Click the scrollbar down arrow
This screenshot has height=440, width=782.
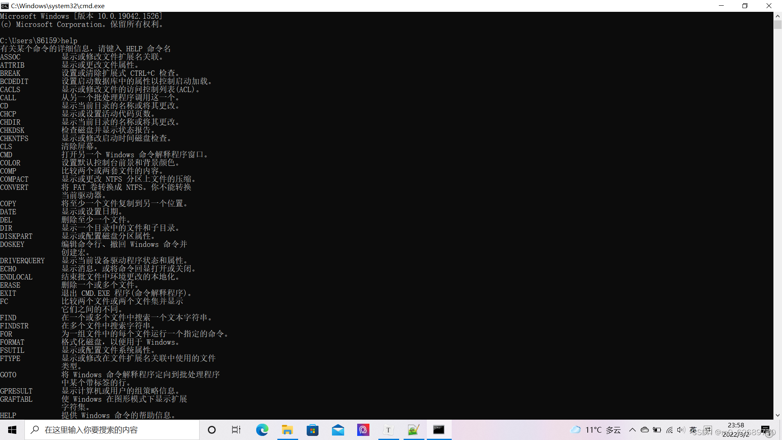pos(778,416)
